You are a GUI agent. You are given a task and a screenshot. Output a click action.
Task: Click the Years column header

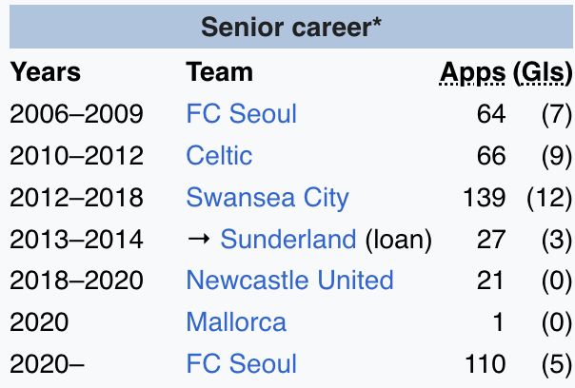[45, 72]
